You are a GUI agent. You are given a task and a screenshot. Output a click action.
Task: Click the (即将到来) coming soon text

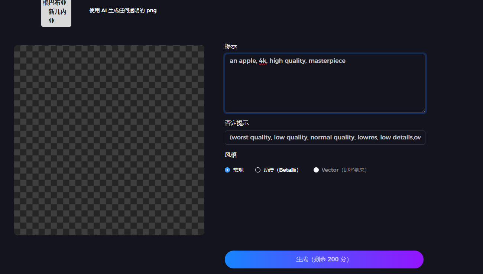click(353, 170)
